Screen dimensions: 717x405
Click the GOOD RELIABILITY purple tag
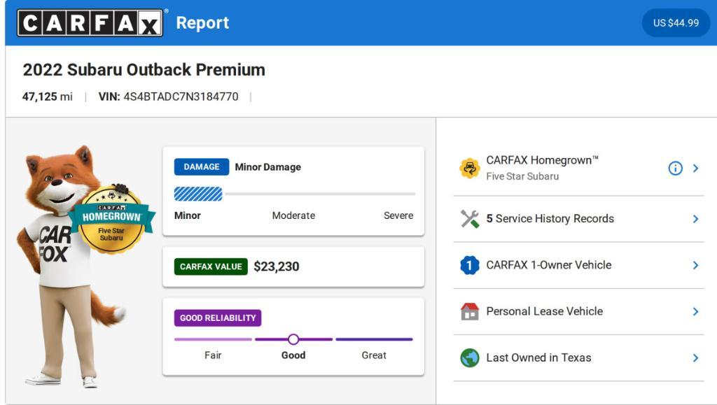[x=218, y=318]
